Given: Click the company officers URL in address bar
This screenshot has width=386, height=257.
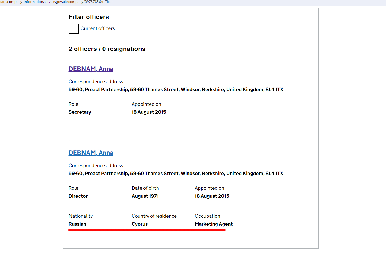Looking at the screenshot, I should pos(57,2).
